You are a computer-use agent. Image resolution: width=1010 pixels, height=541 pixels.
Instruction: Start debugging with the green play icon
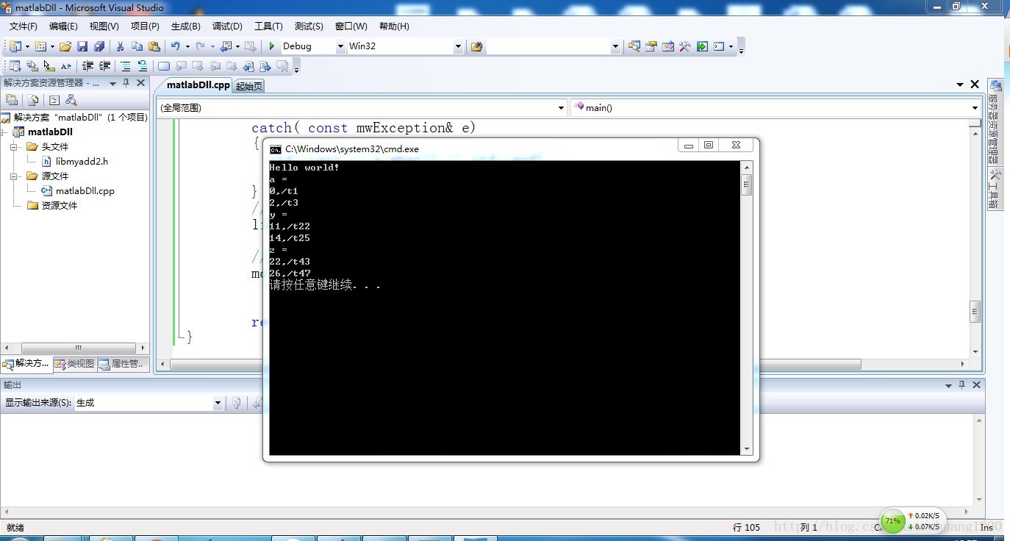pos(272,46)
